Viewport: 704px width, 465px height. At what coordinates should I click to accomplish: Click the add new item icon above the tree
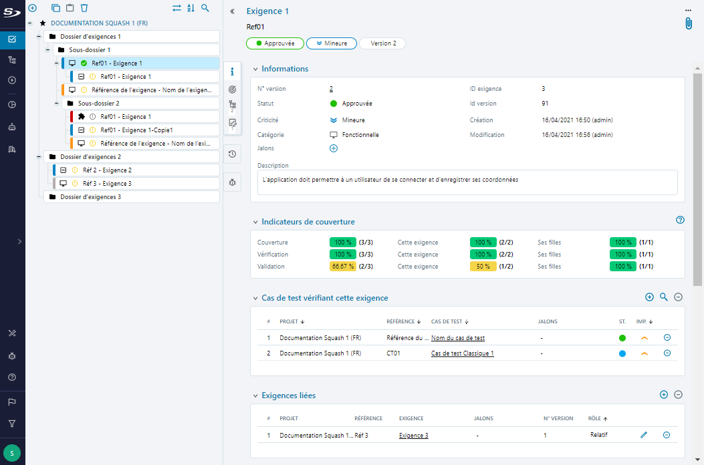pos(32,8)
